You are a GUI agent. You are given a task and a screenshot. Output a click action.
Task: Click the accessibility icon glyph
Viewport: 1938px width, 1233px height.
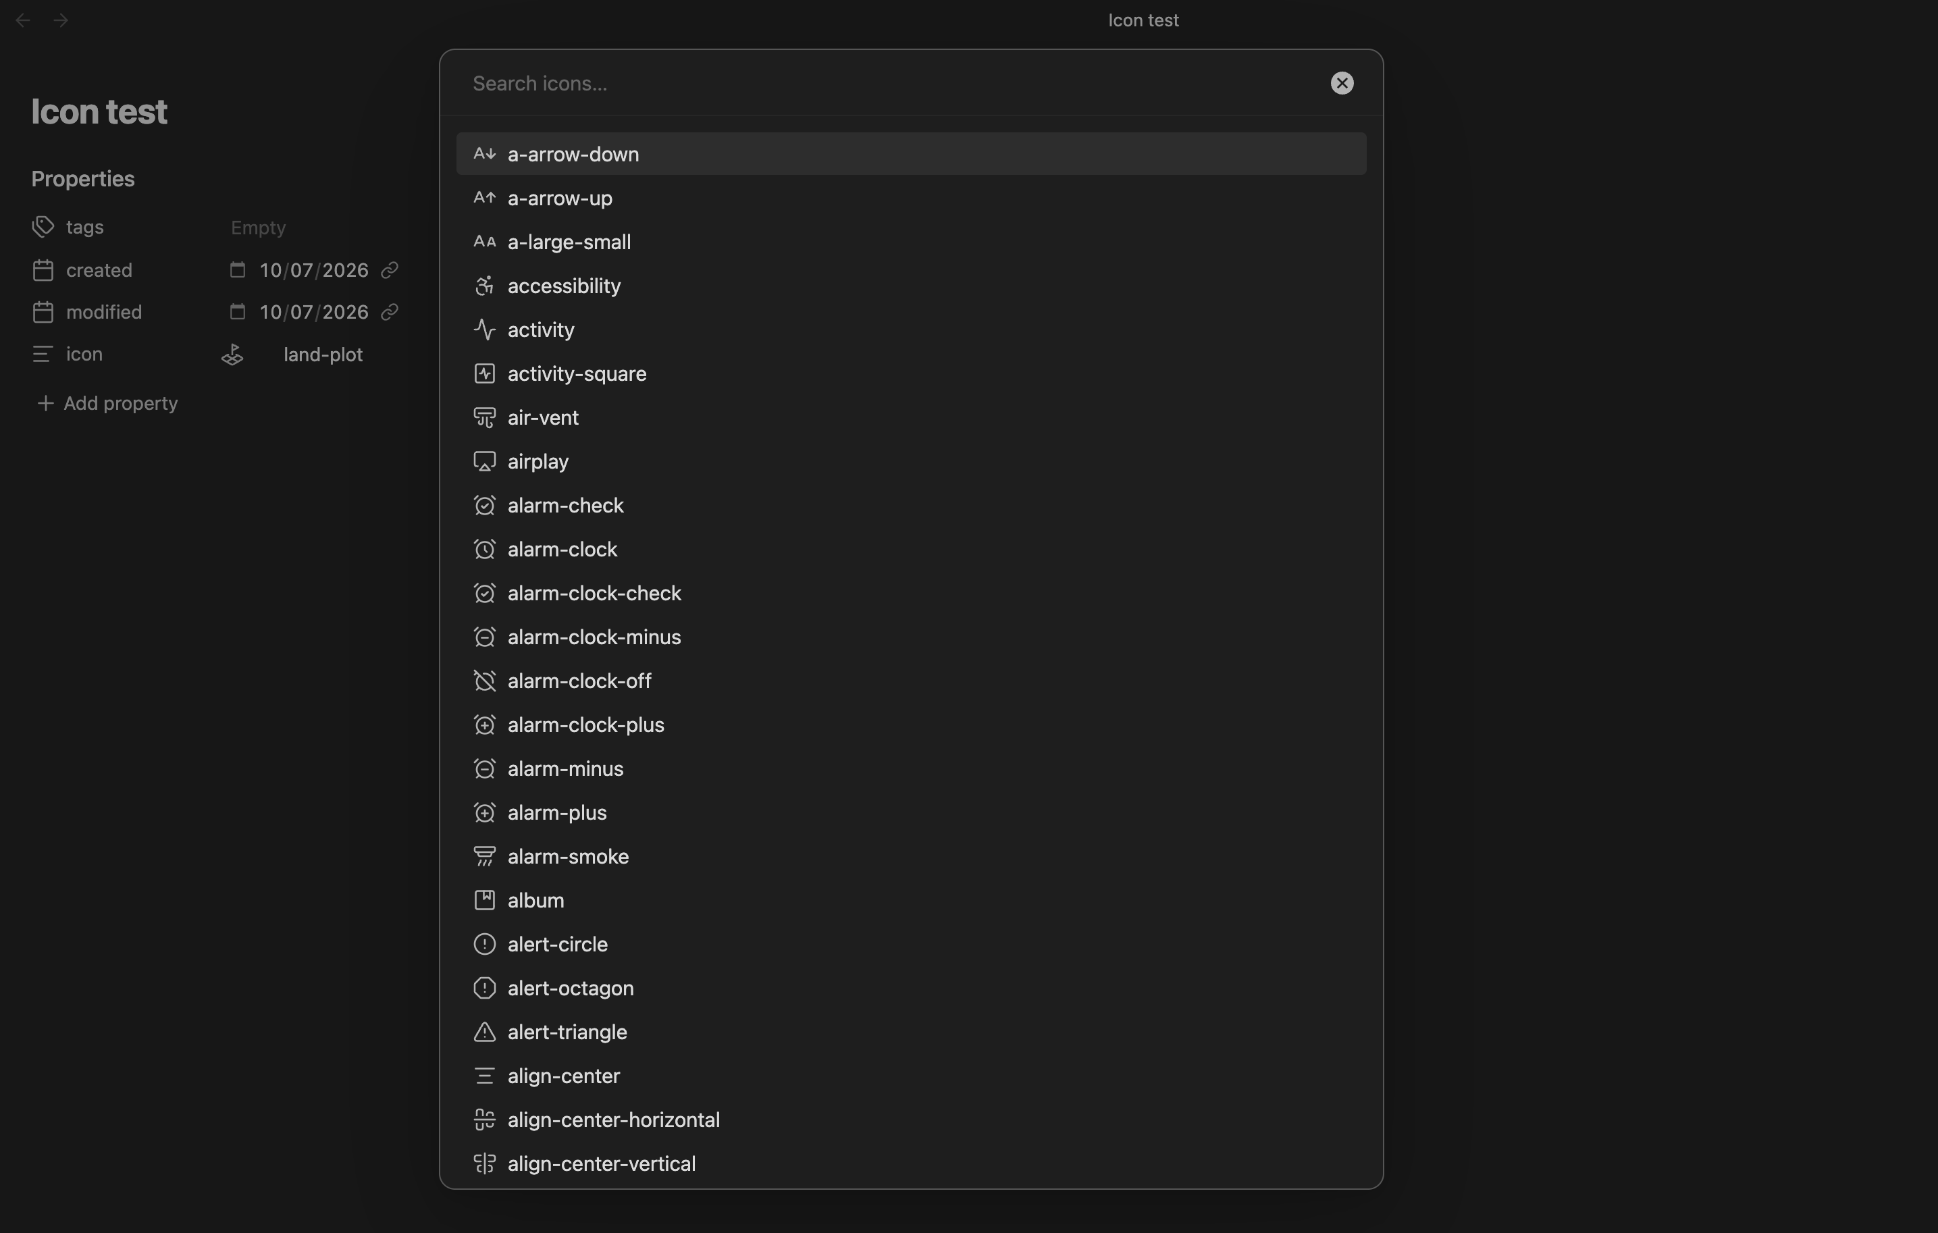[485, 286]
